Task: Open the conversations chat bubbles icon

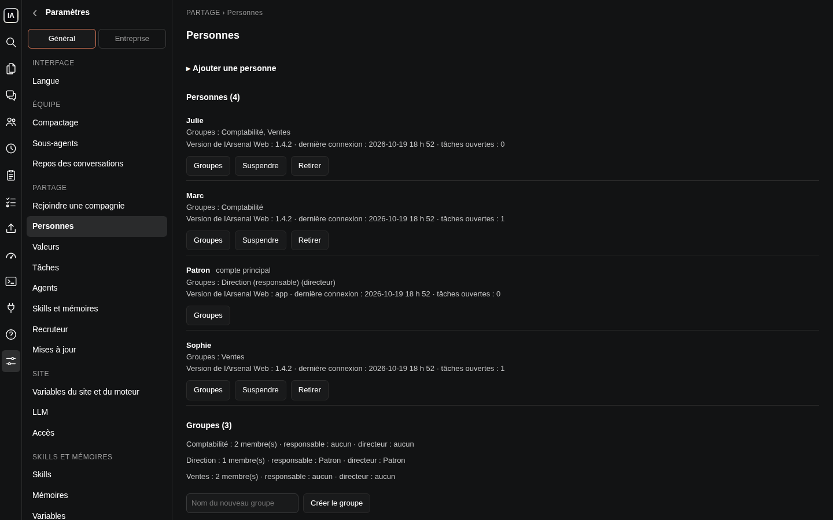Action: coord(11,95)
